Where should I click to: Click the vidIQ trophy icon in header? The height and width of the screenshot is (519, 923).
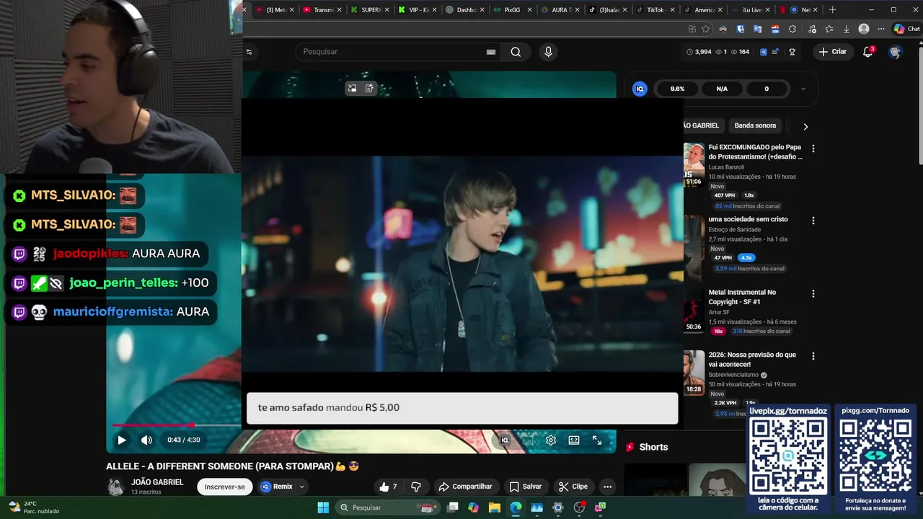coord(792,52)
